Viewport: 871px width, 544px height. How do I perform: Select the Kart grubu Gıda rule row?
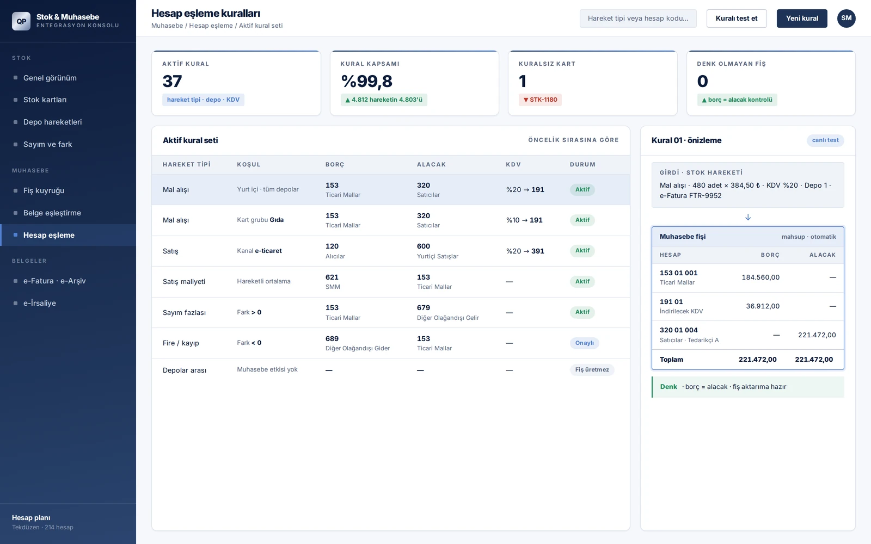pyautogui.click(x=391, y=220)
